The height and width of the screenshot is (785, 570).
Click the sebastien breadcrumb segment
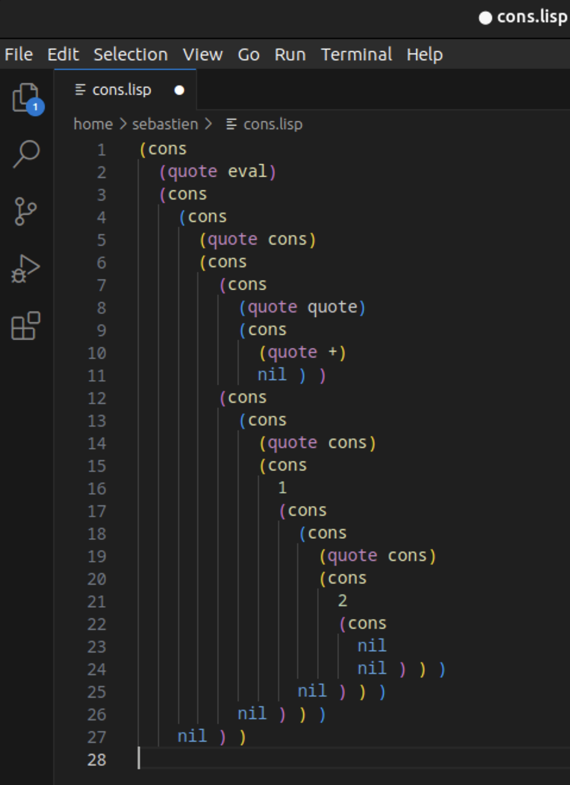tap(165, 124)
